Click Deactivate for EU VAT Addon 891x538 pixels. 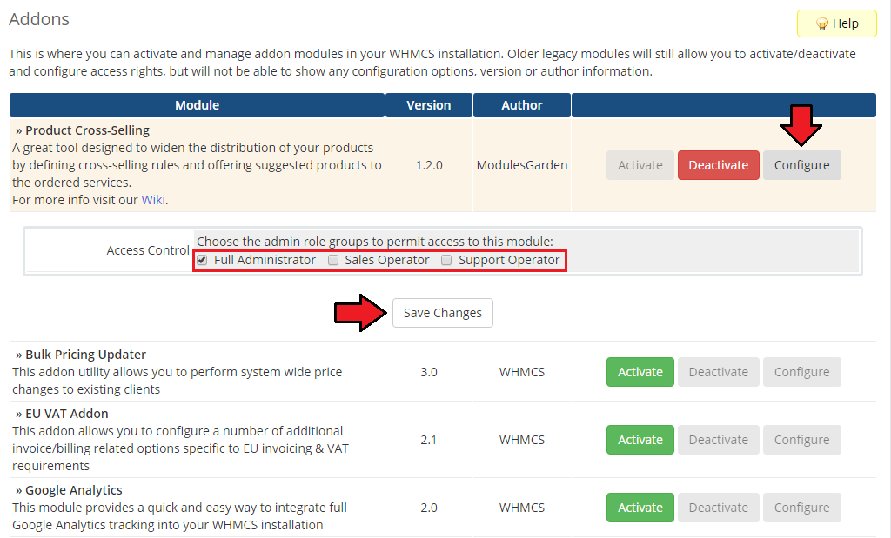tap(718, 440)
